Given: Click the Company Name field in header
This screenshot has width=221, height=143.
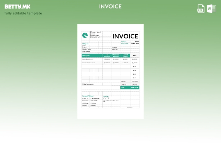Looking at the screenshot, I should click(x=96, y=32).
